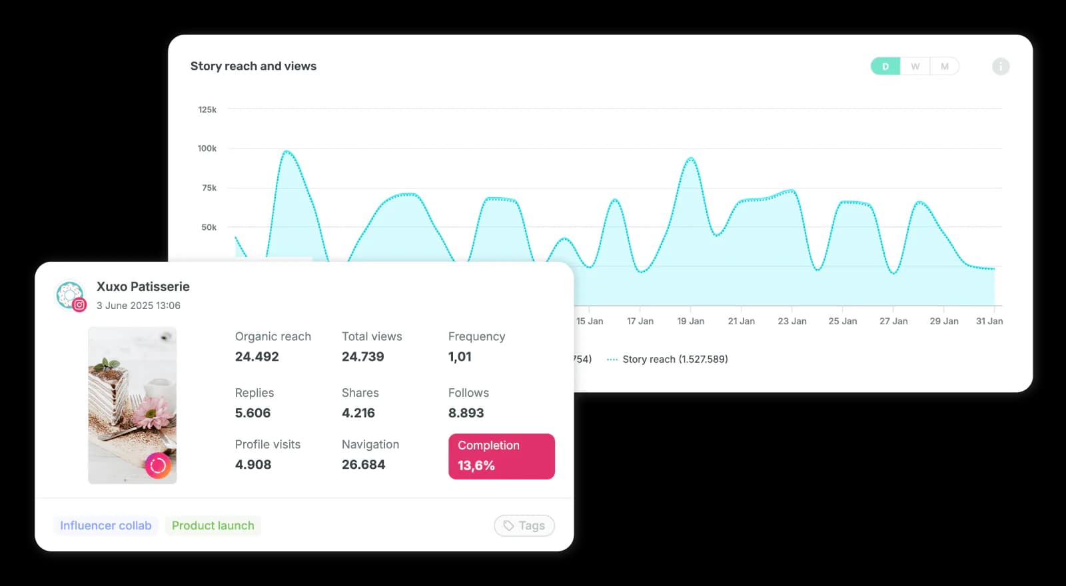The width and height of the screenshot is (1066, 586).
Task: Select the Influencer collab tag
Action: click(106, 525)
